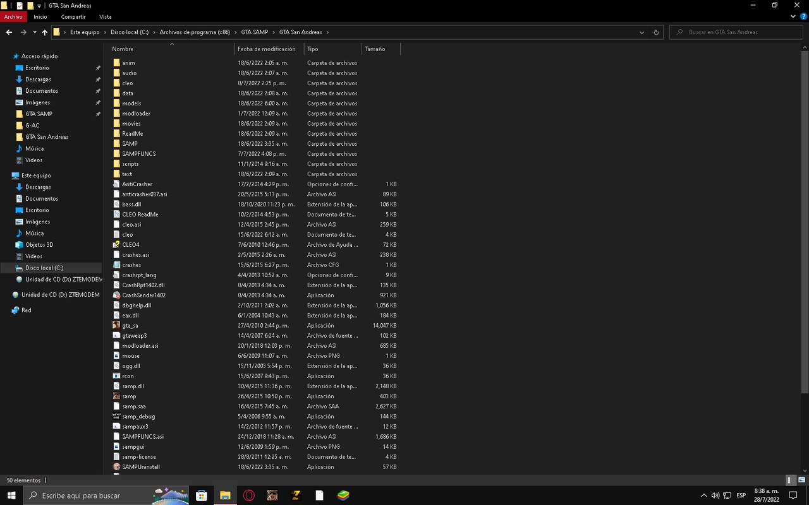
Task: Click the Red network icon in sidebar
Action: tap(16, 311)
